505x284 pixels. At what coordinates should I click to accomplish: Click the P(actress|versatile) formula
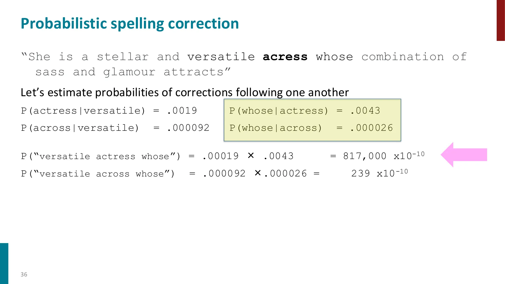pyautogui.click(x=83, y=111)
